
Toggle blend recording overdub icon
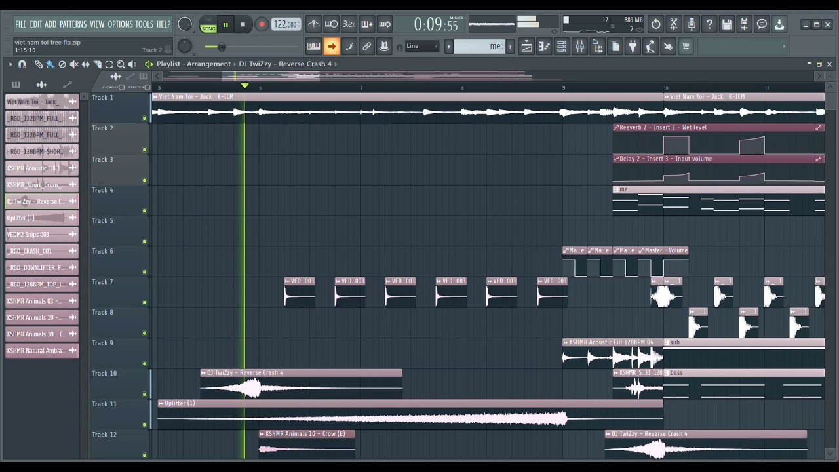coord(366,24)
